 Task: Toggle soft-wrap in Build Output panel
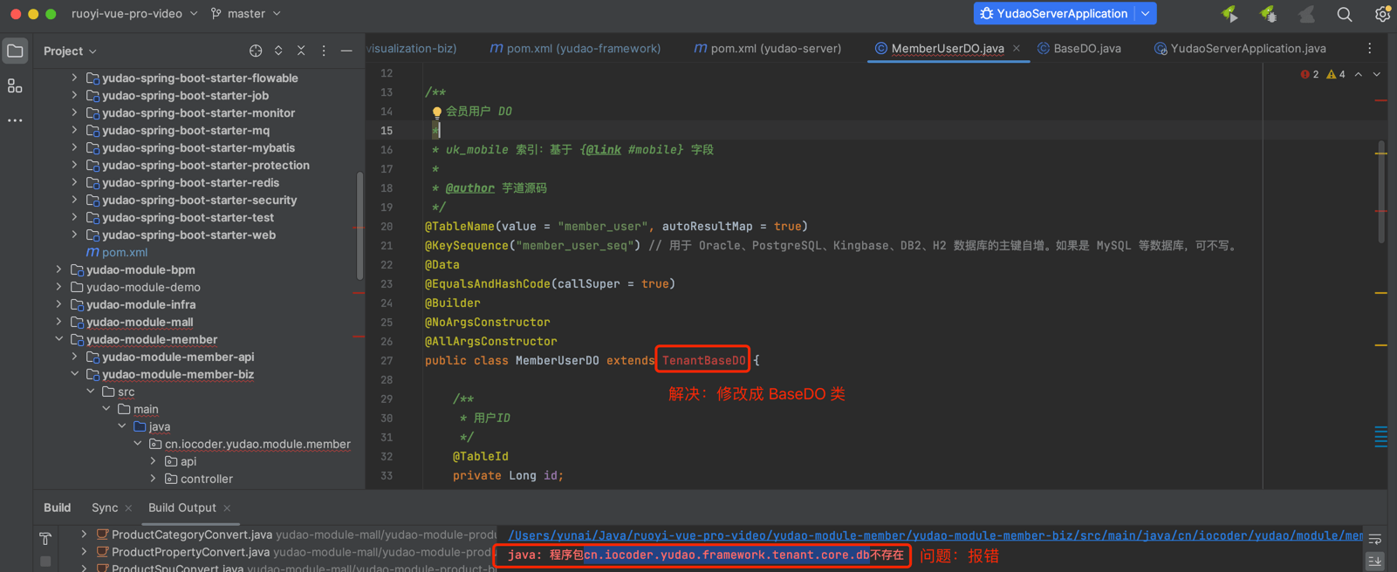click(x=1375, y=540)
